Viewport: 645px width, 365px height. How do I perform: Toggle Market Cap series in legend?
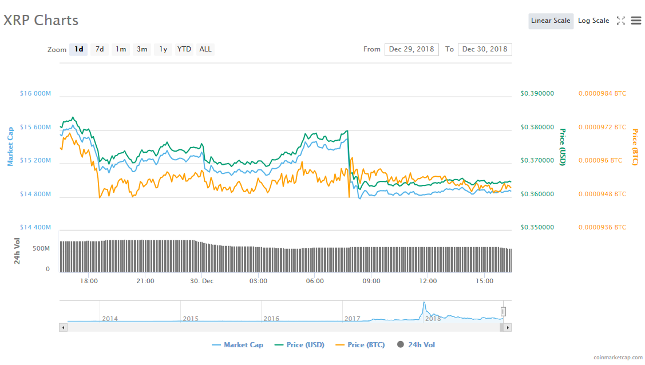pos(238,345)
